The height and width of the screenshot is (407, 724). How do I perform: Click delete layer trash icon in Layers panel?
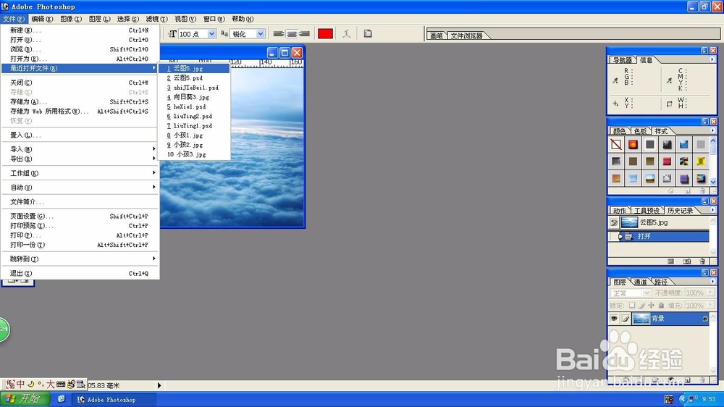click(x=702, y=380)
